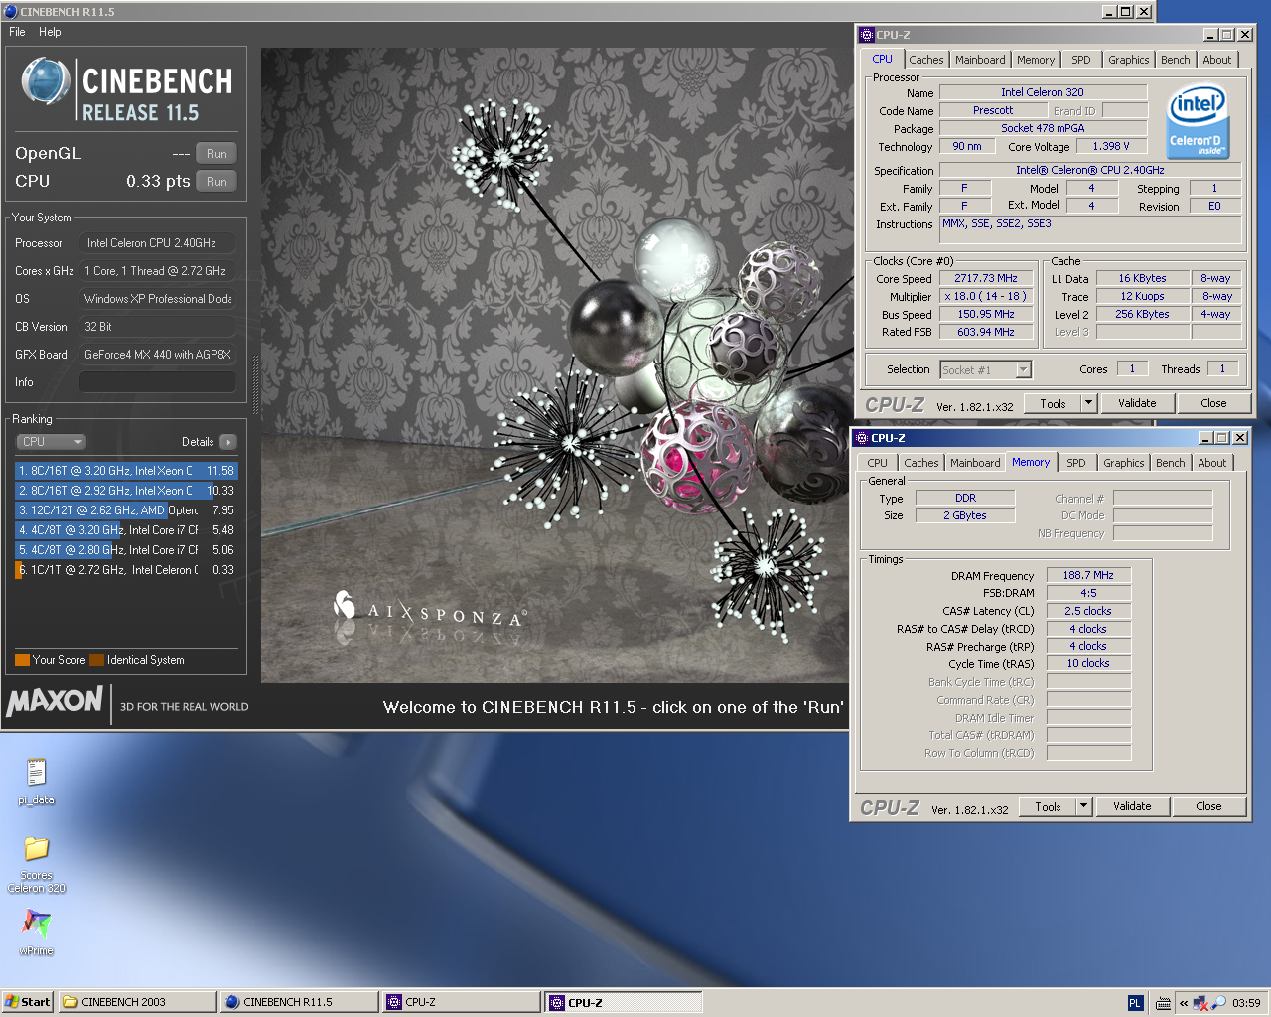Run the CPU benchmark
Screen dimensions: 1271x1017
tap(216, 182)
